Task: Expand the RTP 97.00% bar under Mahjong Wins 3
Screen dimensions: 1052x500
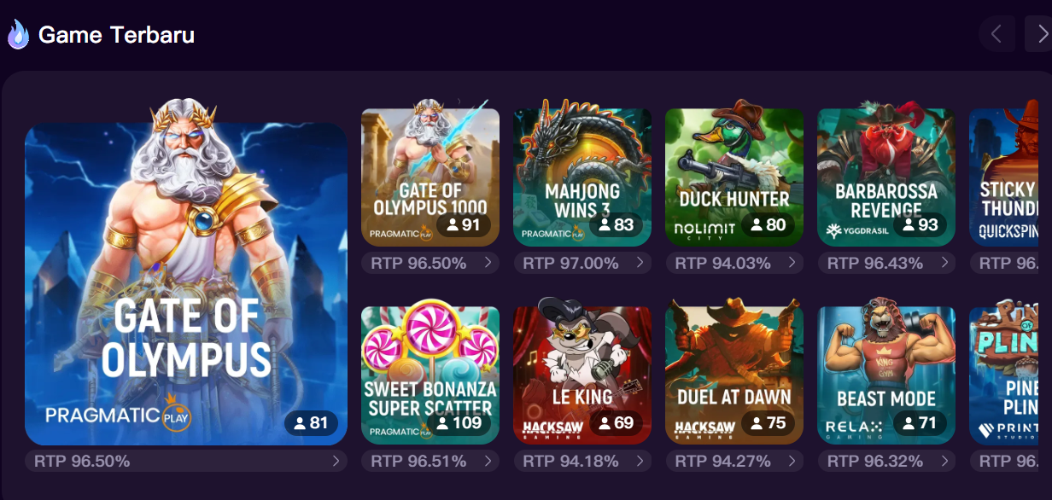Action: point(582,264)
